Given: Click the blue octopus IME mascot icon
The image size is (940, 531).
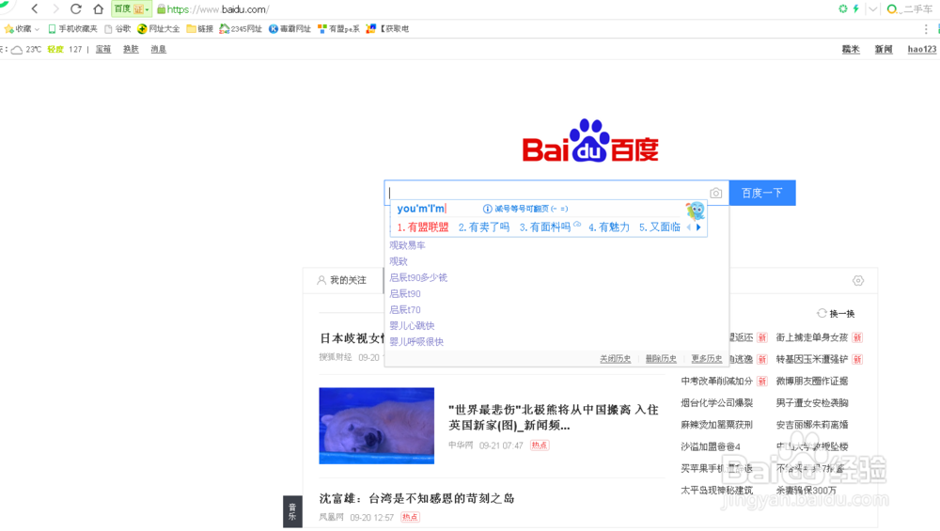Looking at the screenshot, I should click(695, 211).
